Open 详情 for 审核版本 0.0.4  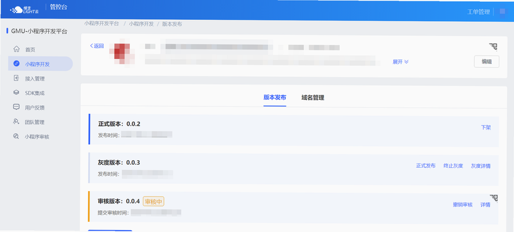tap(486, 204)
